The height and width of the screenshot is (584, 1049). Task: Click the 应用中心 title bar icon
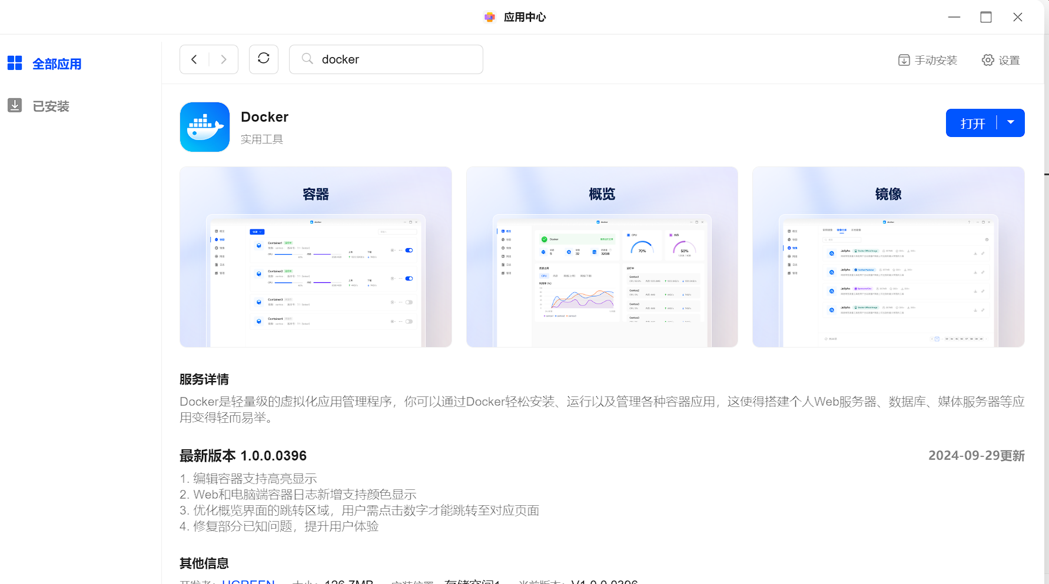(490, 17)
